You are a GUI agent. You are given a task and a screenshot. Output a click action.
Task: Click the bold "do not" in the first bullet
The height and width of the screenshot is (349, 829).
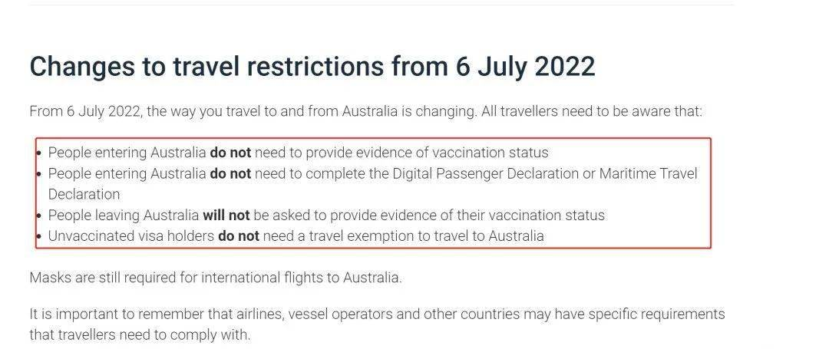coord(230,153)
